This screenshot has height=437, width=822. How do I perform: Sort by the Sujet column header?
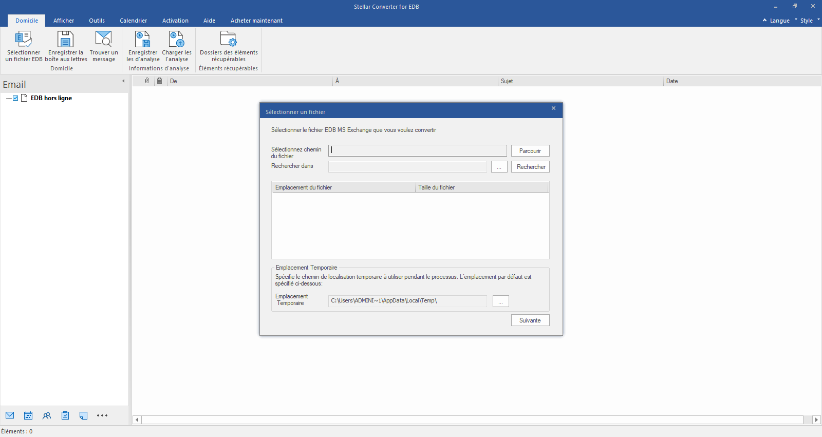click(x=581, y=81)
